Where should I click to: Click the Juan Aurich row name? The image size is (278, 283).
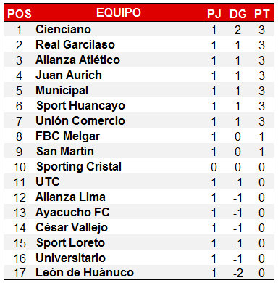pyautogui.click(x=69, y=75)
